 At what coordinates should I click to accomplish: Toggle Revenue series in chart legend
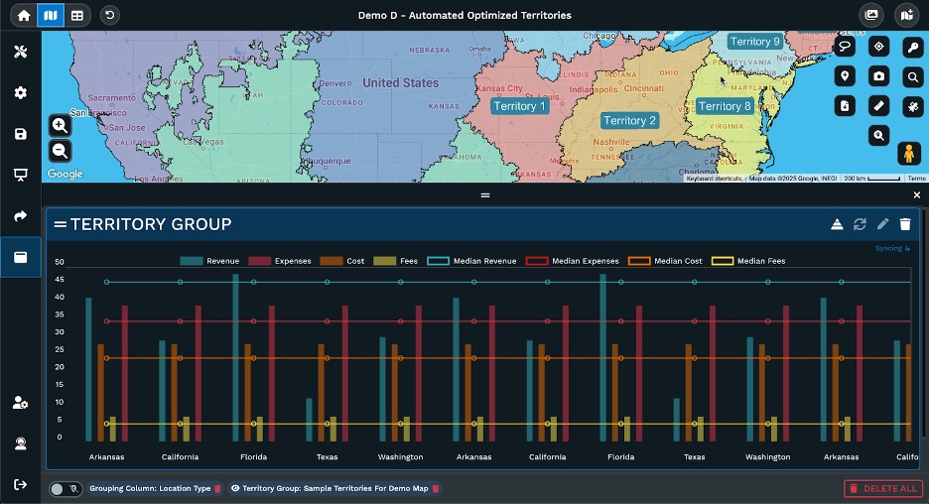click(x=204, y=261)
